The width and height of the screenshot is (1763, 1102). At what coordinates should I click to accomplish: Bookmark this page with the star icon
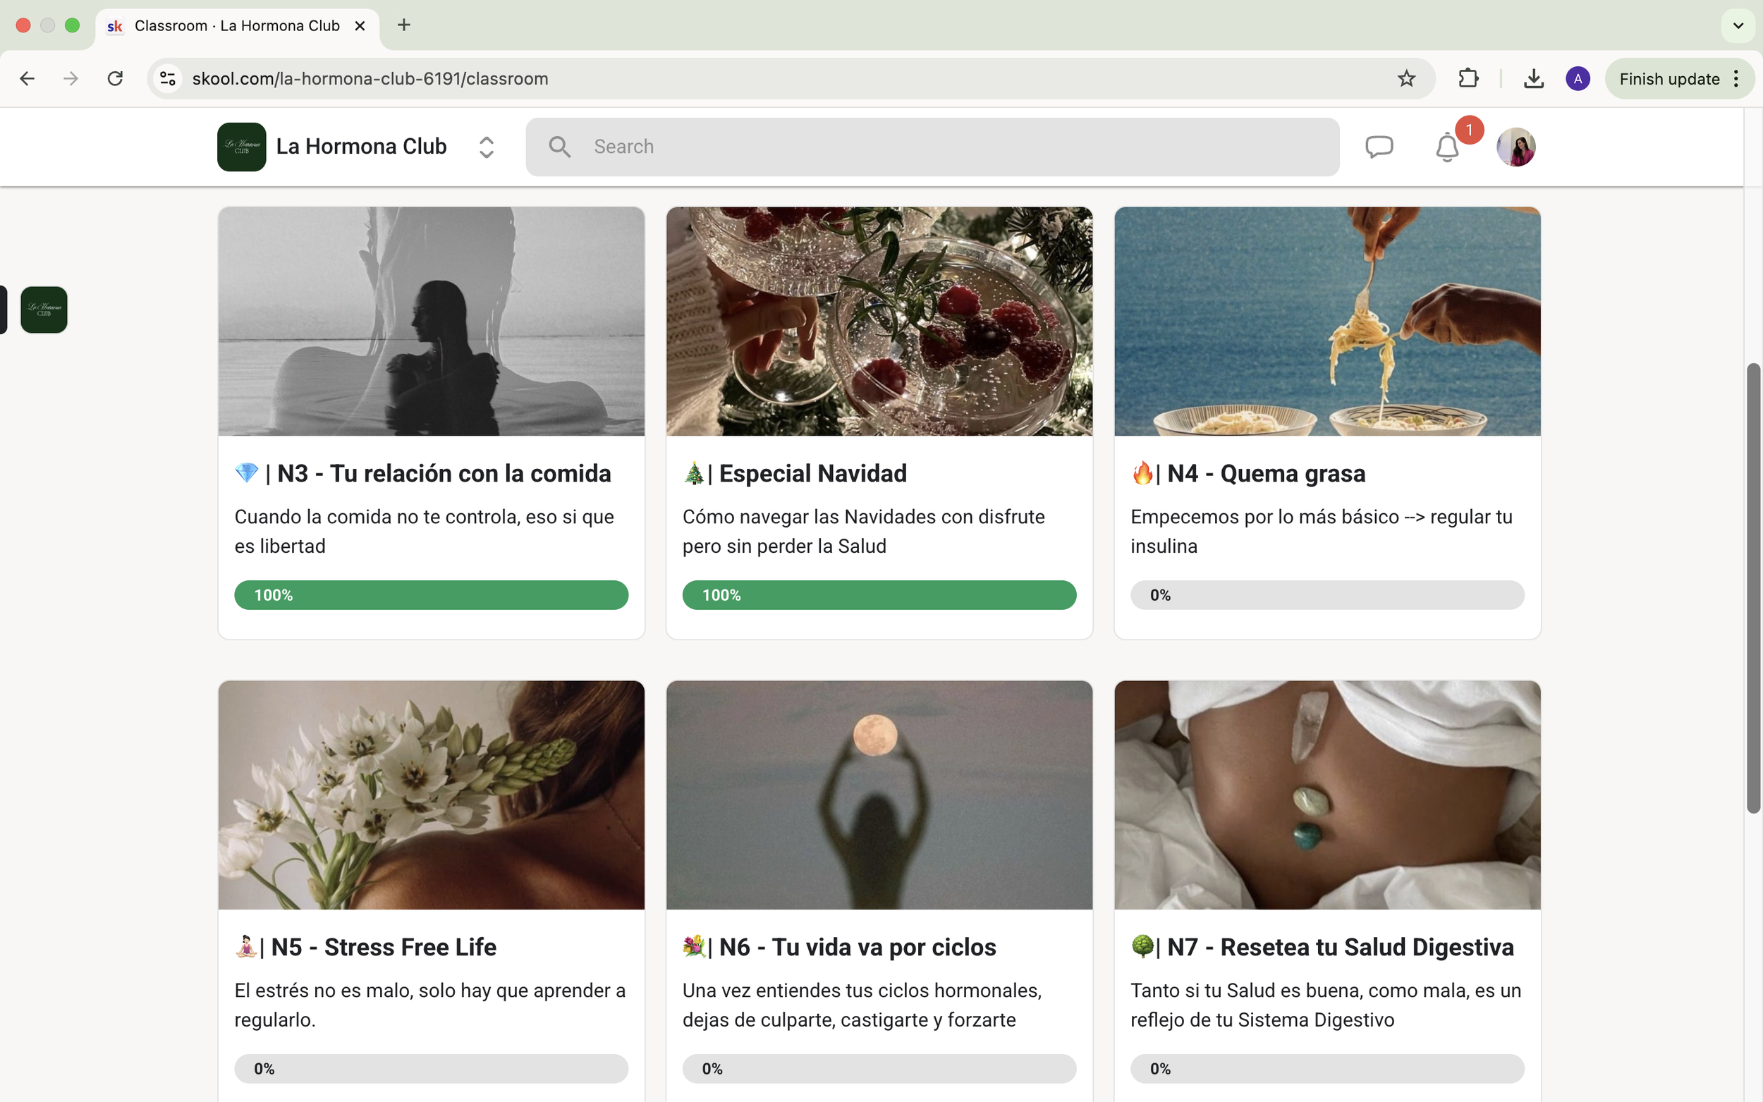(x=1406, y=79)
